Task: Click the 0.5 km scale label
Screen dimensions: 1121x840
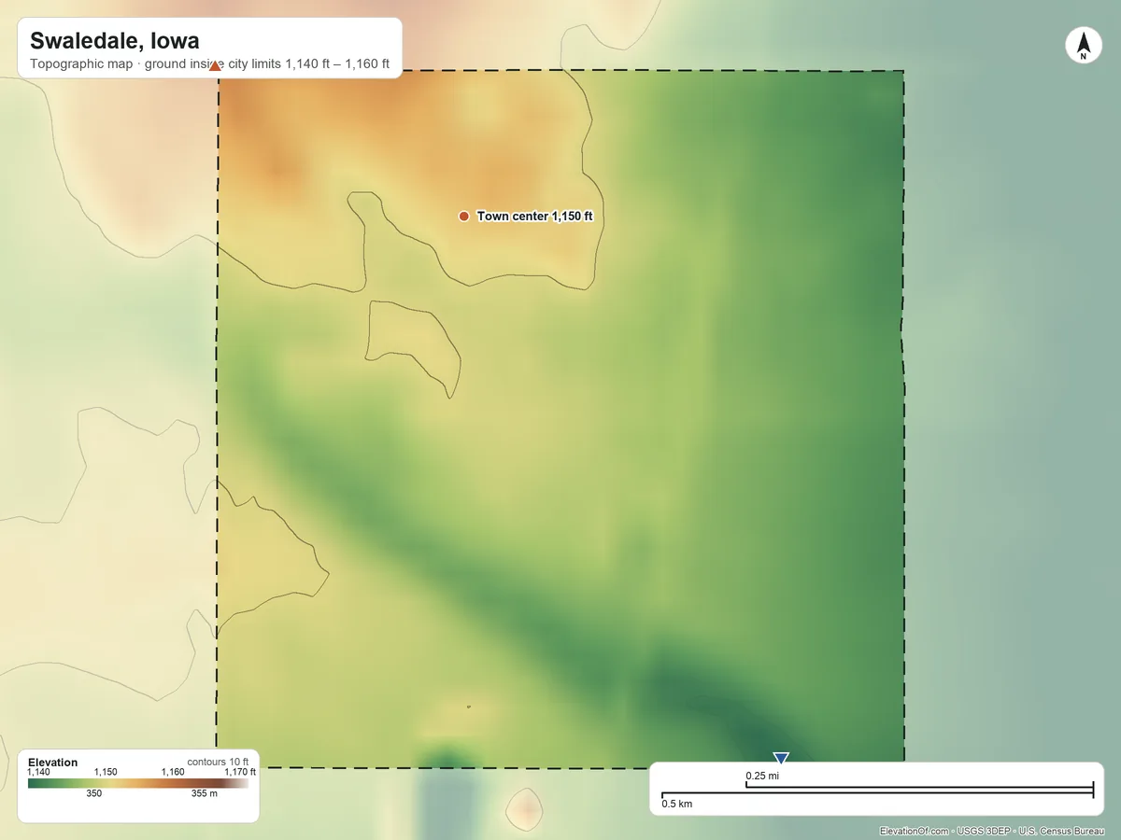Action: click(677, 804)
